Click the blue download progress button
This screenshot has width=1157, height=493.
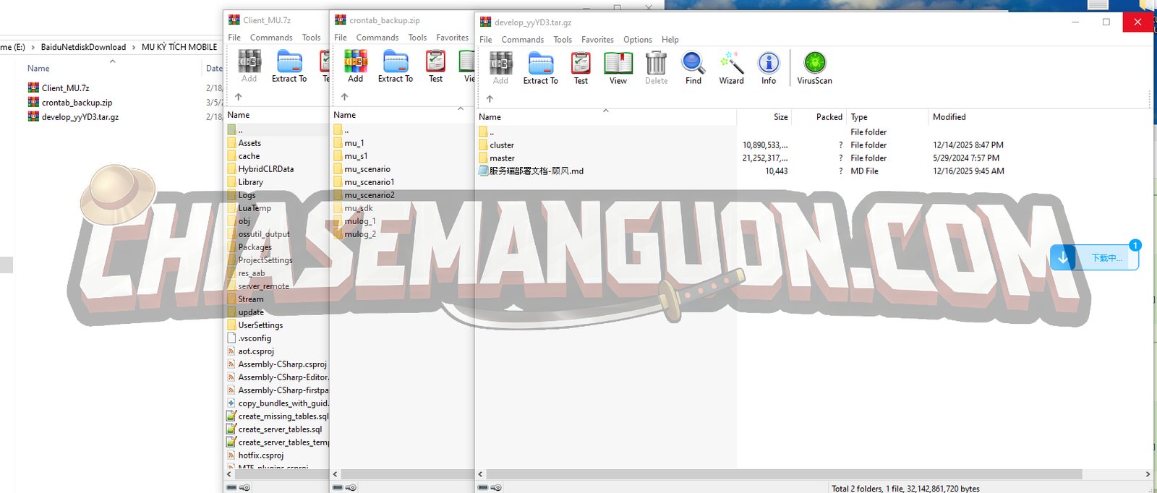tap(1094, 258)
